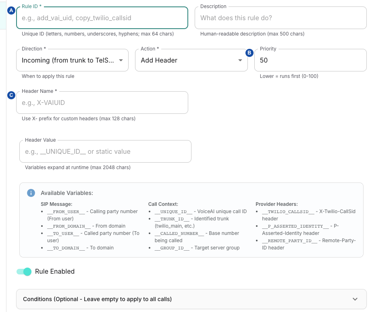The width and height of the screenshot is (370, 312).
Task: Click the Description text field
Action: 281,18
